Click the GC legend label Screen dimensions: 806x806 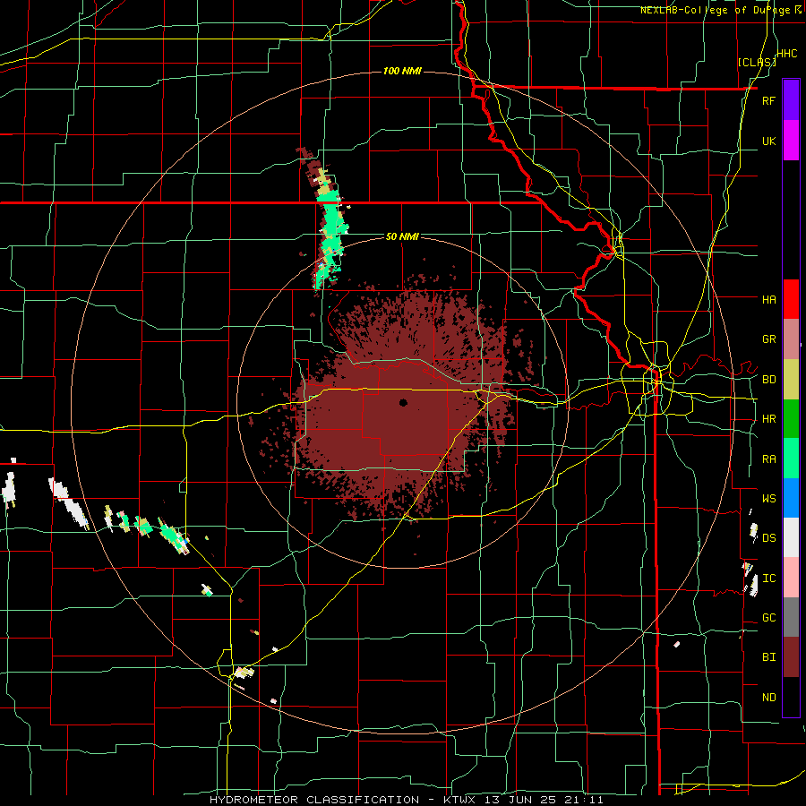pyautogui.click(x=768, y=618)
